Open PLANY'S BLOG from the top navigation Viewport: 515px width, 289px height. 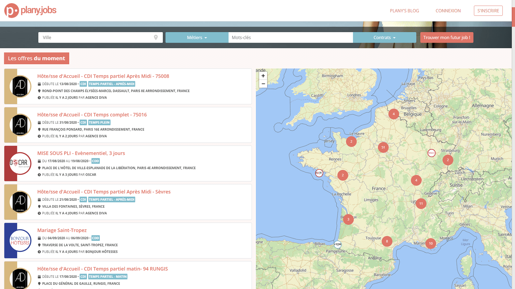[x=404, y=11]
